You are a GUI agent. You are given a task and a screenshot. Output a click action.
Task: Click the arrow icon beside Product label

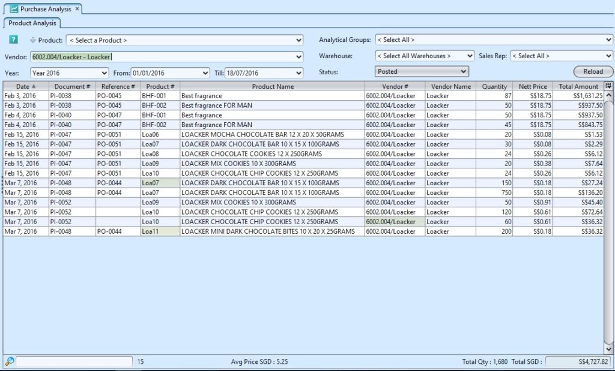[x=33, y=40]
